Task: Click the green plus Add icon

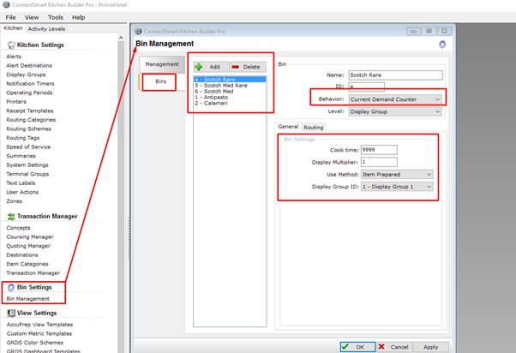Action: pos(200,66)
